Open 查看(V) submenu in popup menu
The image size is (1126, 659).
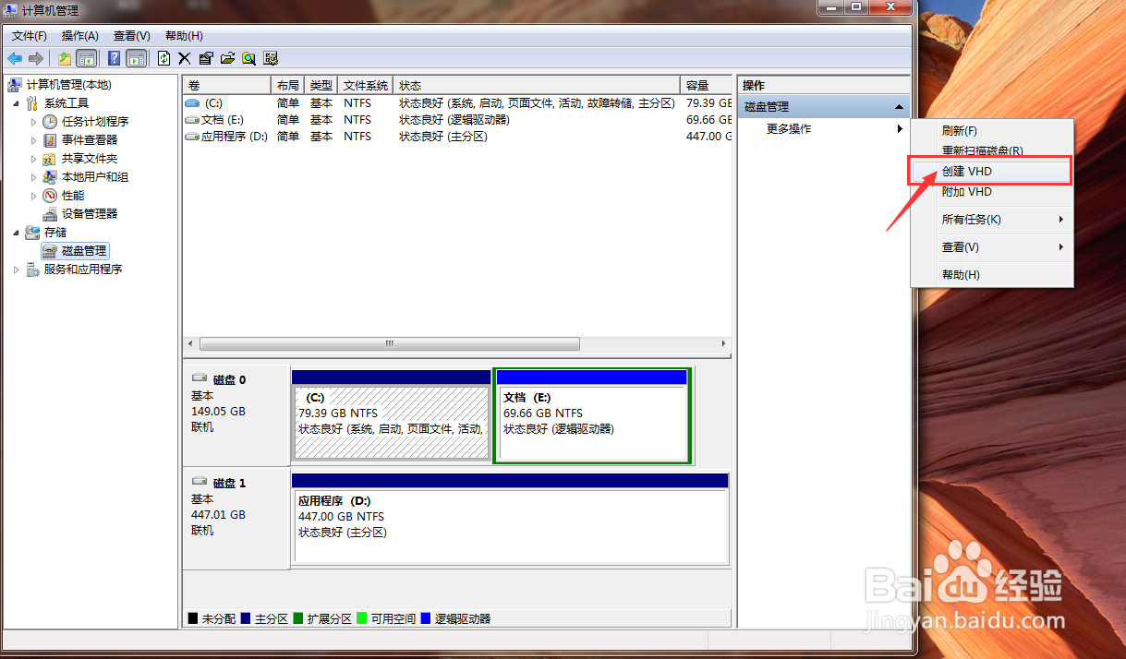point(992,247)
